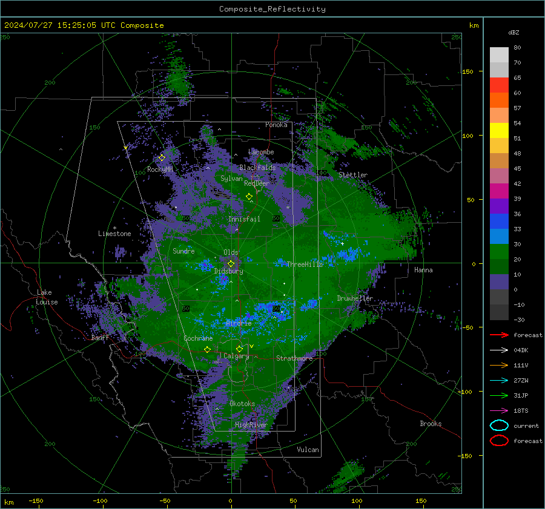The image size is (545, 509).
Task: Click the yellow diamond marker below Cochrane
Action: point(208,349)
